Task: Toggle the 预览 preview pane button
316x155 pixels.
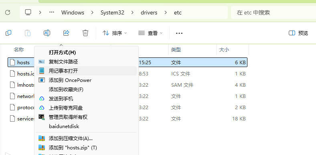Action: click(x=298, y=33)
